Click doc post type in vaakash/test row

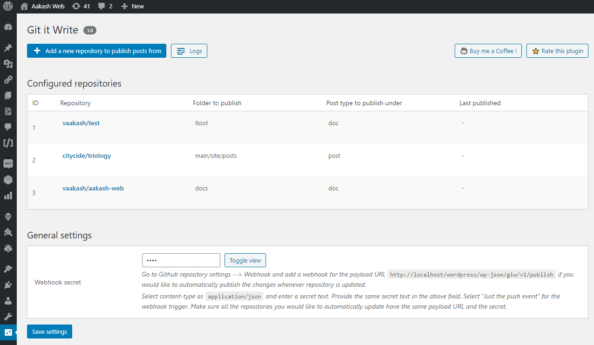click(334, 123)
